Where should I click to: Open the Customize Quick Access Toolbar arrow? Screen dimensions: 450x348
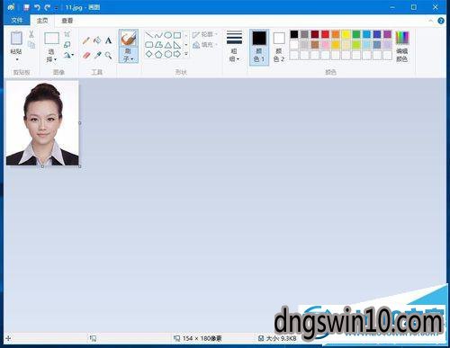click(56, 8)
